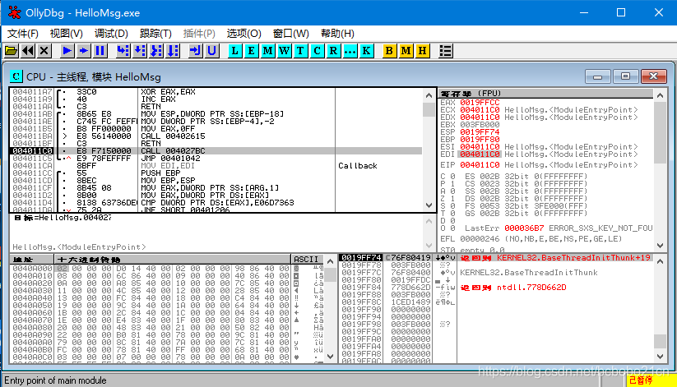
Task: Open the 跟踪(T) menu
Action: (155, 33)
